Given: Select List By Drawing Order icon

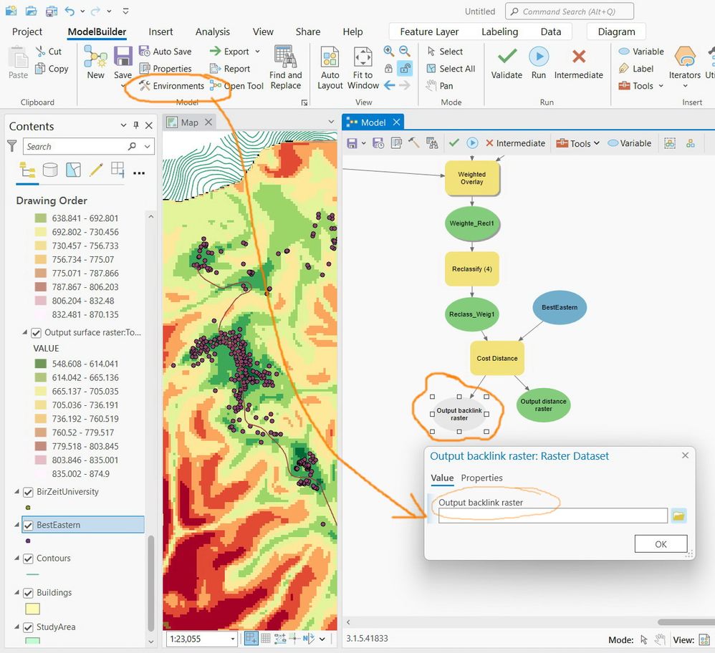Looking at the screenshot, I should 27,170.
